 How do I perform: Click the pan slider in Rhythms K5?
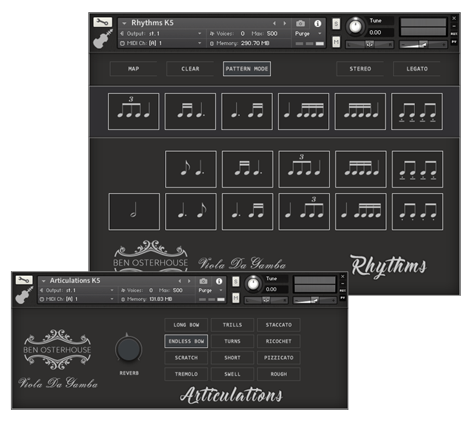(370, 44)
